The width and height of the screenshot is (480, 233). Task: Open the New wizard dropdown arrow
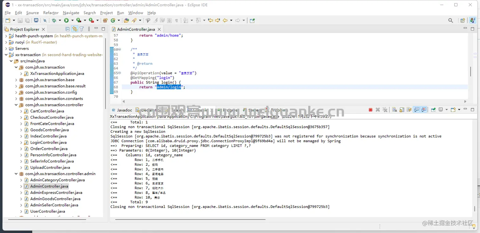pos(13,20)
